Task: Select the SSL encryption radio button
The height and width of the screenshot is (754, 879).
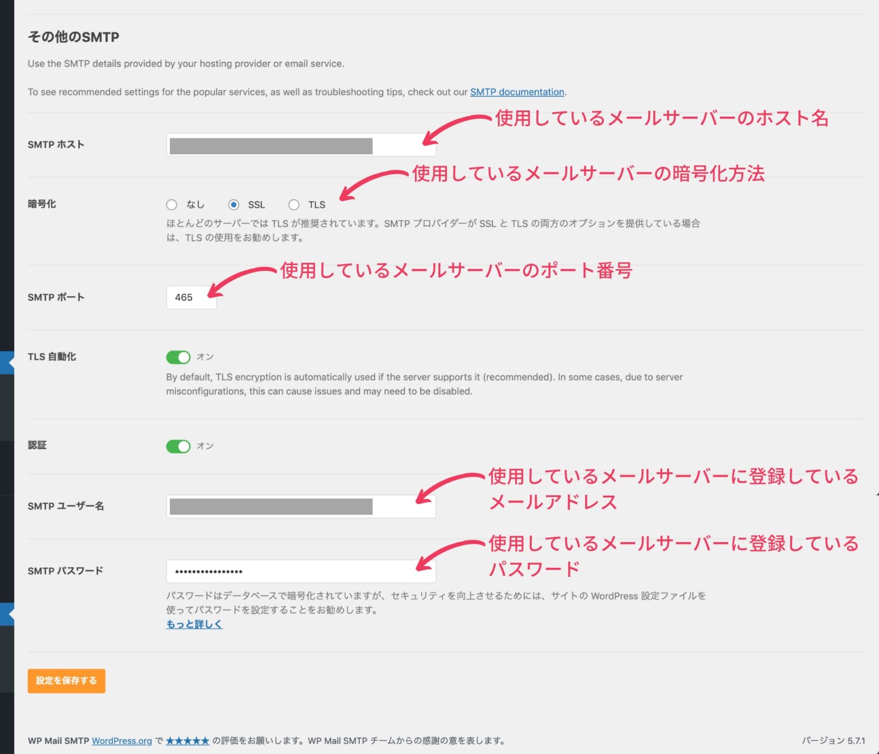Action: [236, 204]
